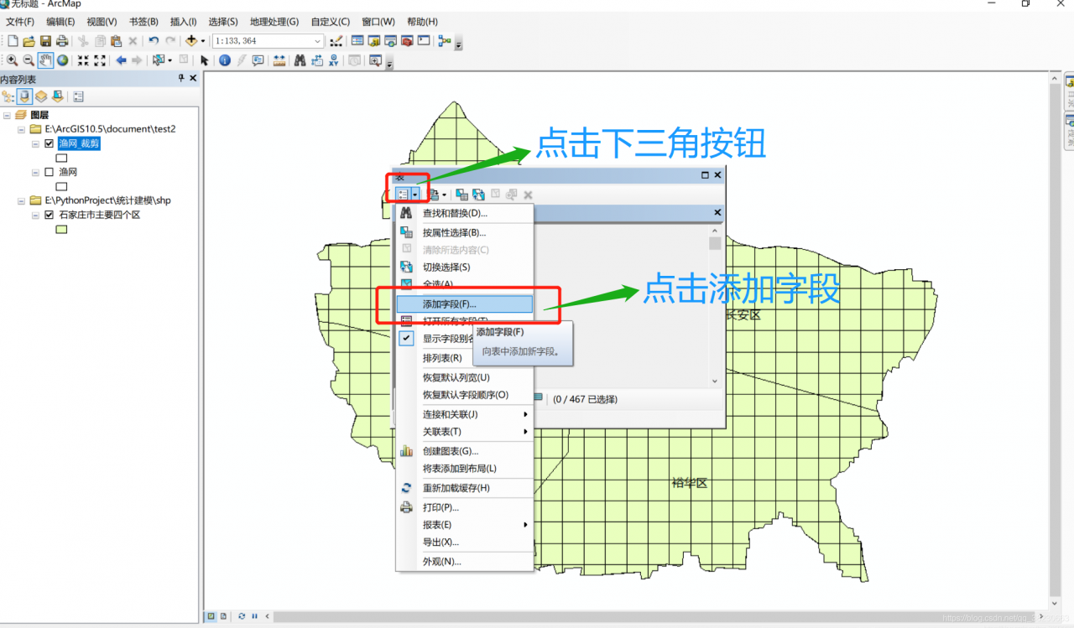The height and width of the screenshot is (628, 1074).
Task: Open the Editor toolbar icon beside the scale box
Action: tap(336, 40)
